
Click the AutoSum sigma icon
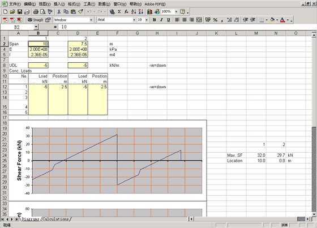pos(119,12)
